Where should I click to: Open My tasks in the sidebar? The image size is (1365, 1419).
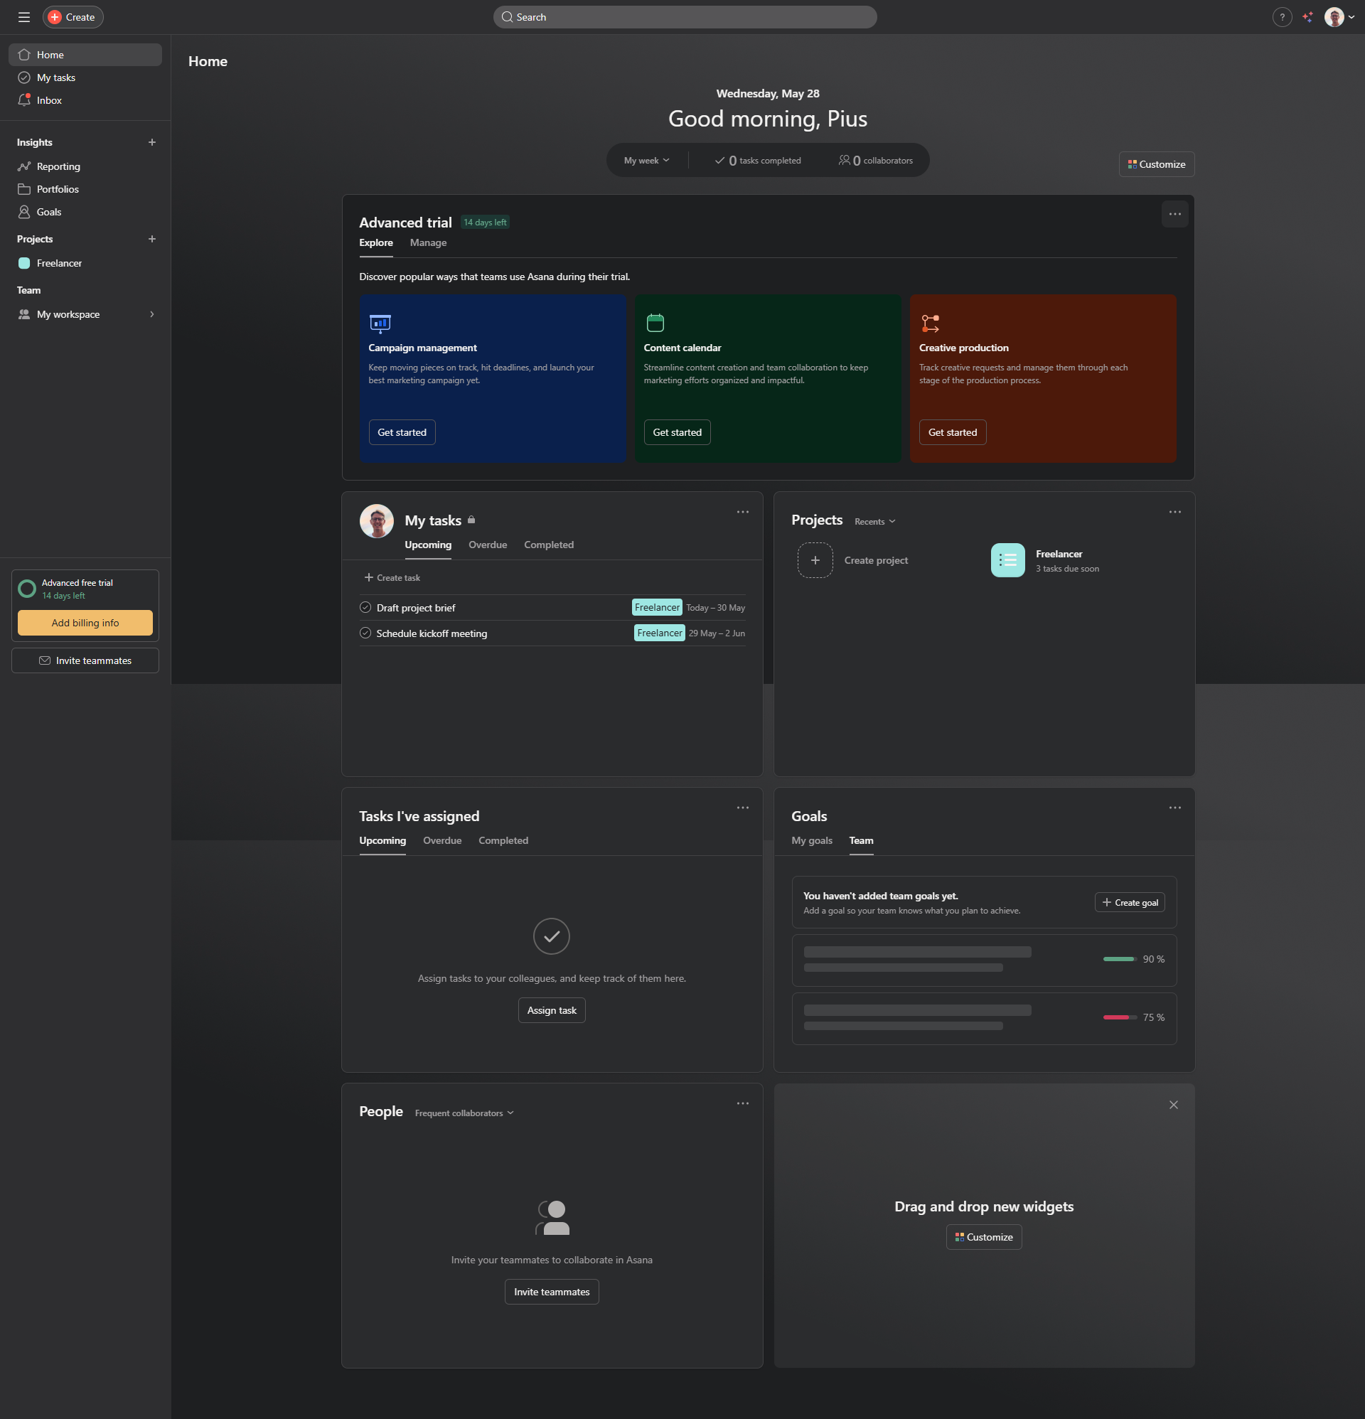(85, 77)
